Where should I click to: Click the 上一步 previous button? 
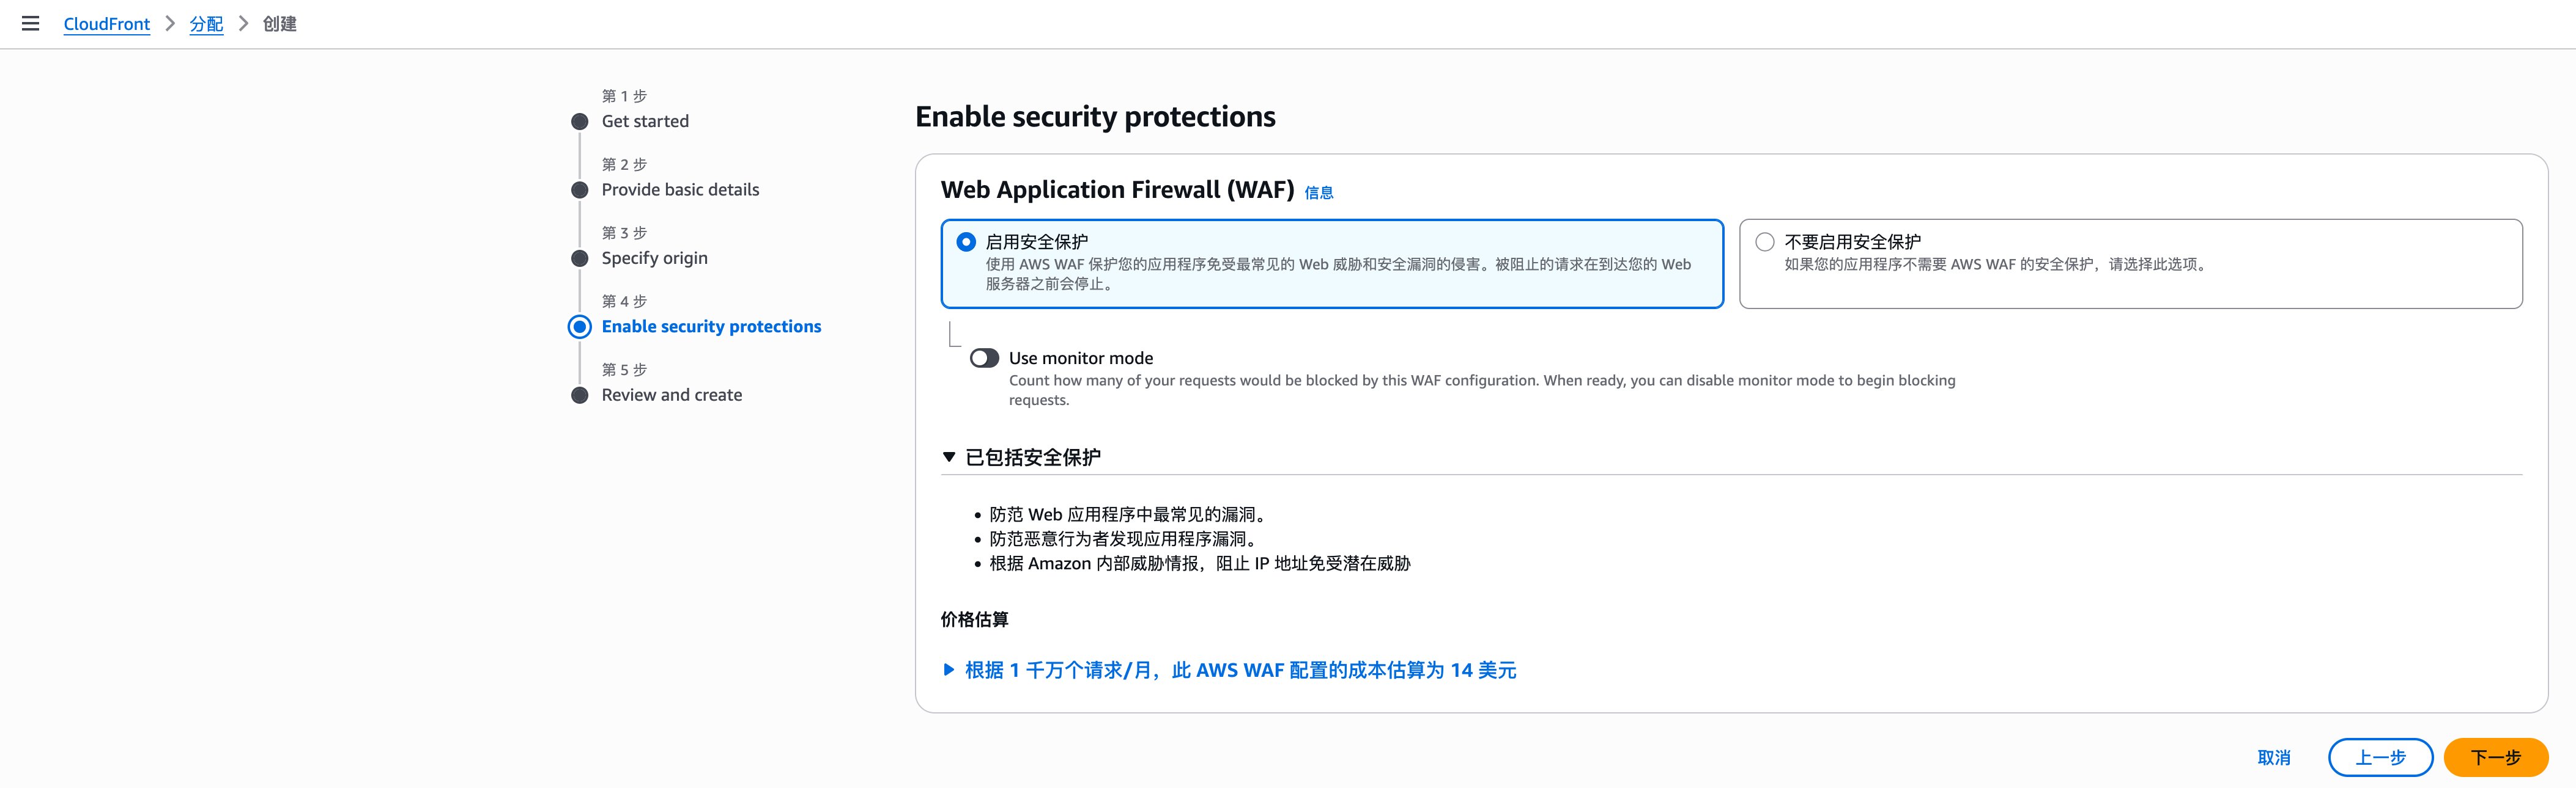coord(2380,758)
